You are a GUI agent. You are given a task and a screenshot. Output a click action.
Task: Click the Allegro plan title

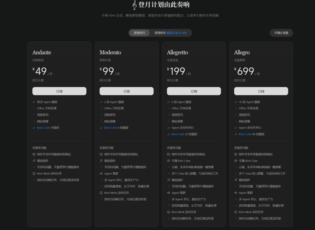click(x=242, y=53)
